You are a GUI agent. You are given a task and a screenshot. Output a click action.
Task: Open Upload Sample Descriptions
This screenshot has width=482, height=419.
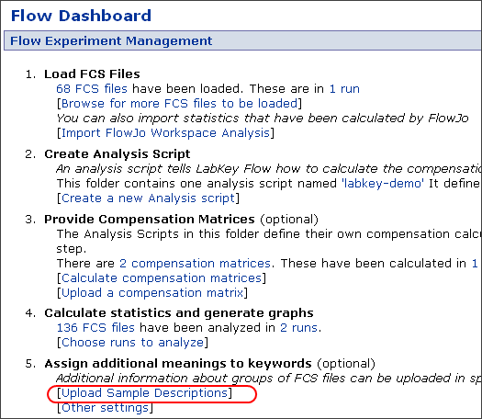(144, 393)
